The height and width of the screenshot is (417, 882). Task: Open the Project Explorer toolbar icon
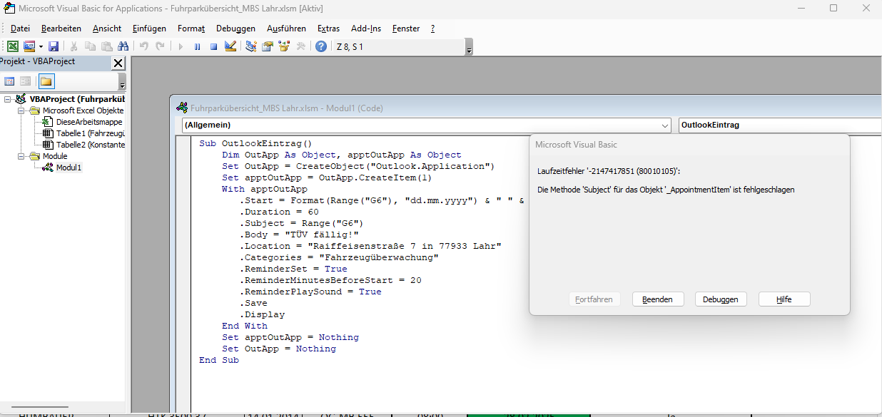251,46
